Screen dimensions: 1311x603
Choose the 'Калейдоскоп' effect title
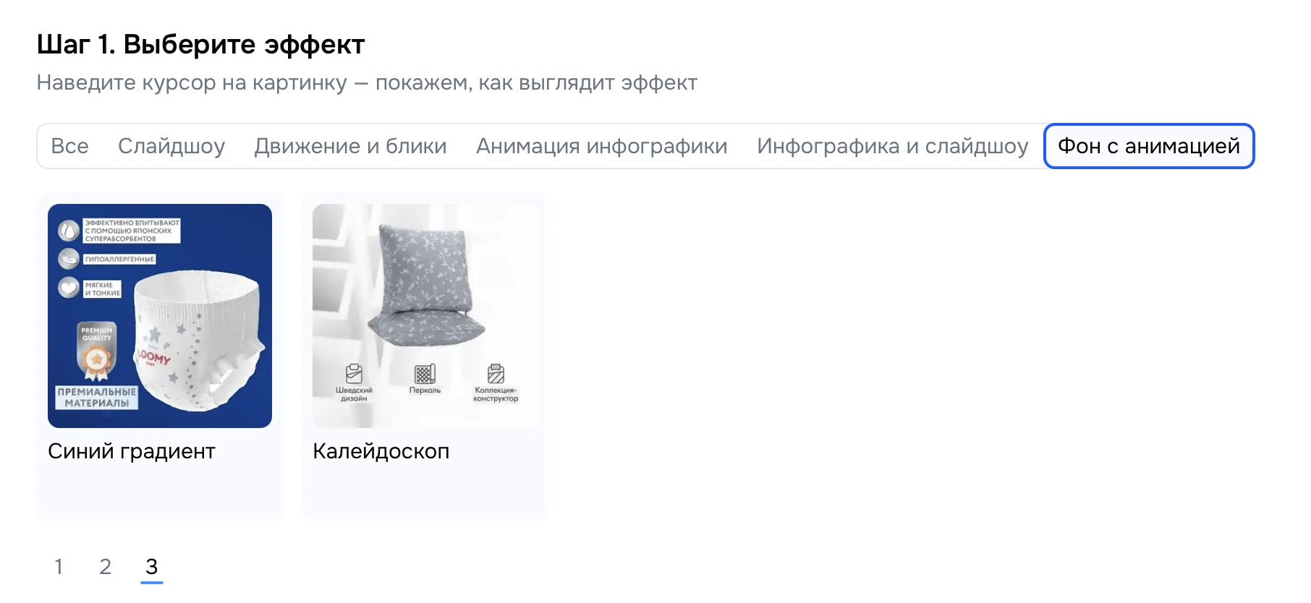pos(381,451)
